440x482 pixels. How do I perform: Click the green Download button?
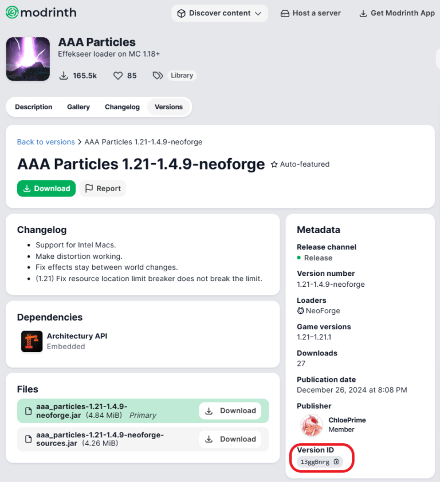pos(46,188)
